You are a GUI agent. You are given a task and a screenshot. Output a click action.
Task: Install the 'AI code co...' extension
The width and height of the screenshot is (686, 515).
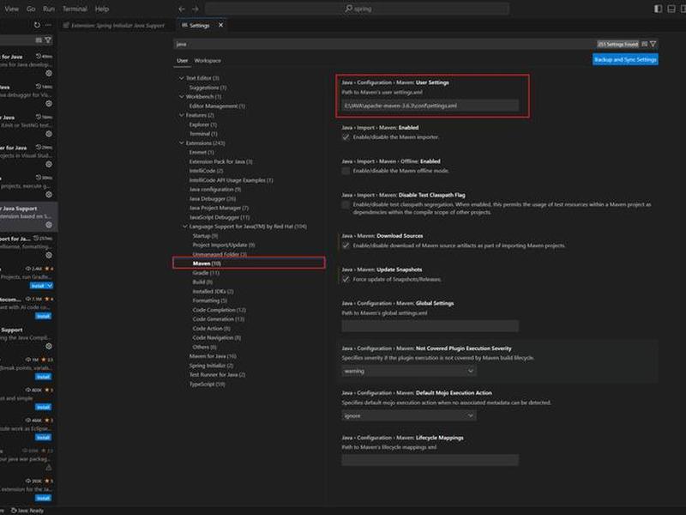[x=43, y=316]
